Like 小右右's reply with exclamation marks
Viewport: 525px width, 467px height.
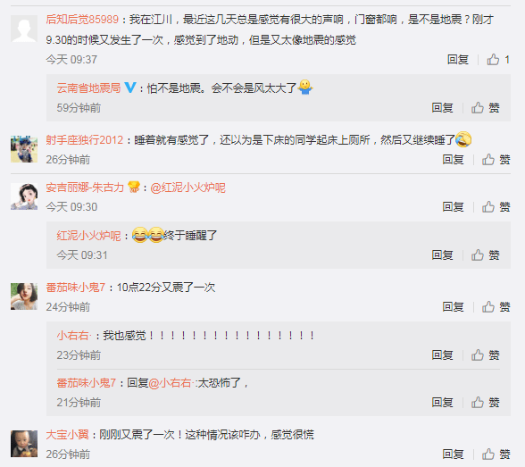pyautogui.click(x=485, y=354)
